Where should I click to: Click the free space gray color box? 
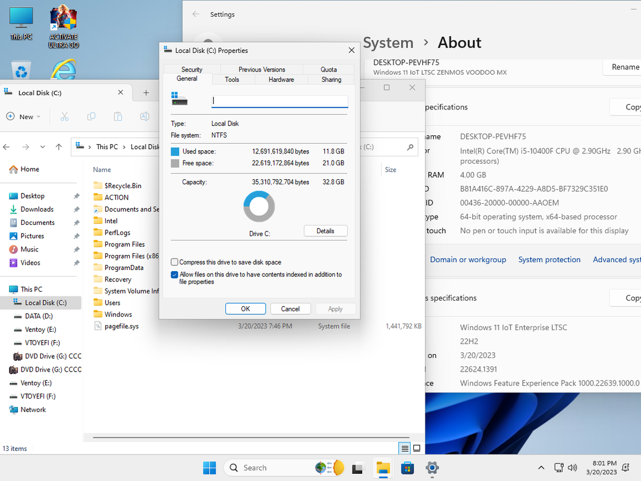coord(175,164)
